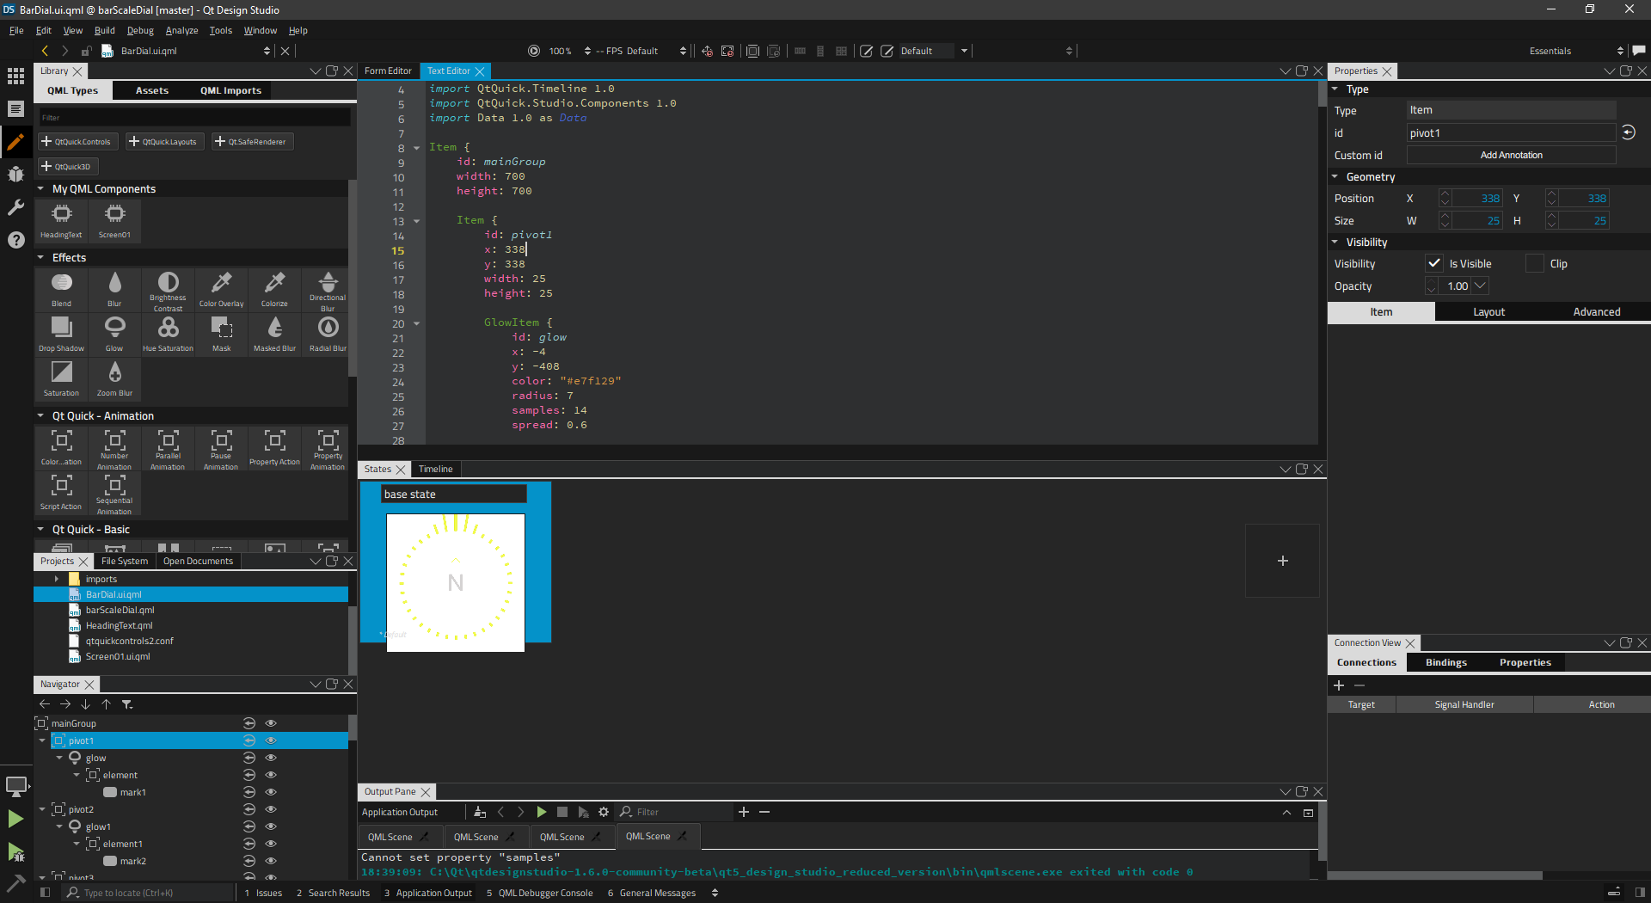Collapse the Effects section in Library
This screenshot has width=1651, height=903.
(x=40, y=258)
